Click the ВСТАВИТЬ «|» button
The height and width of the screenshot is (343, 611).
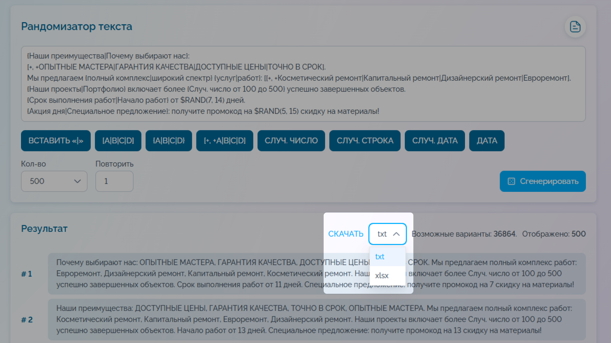click(x=56, y=141)
